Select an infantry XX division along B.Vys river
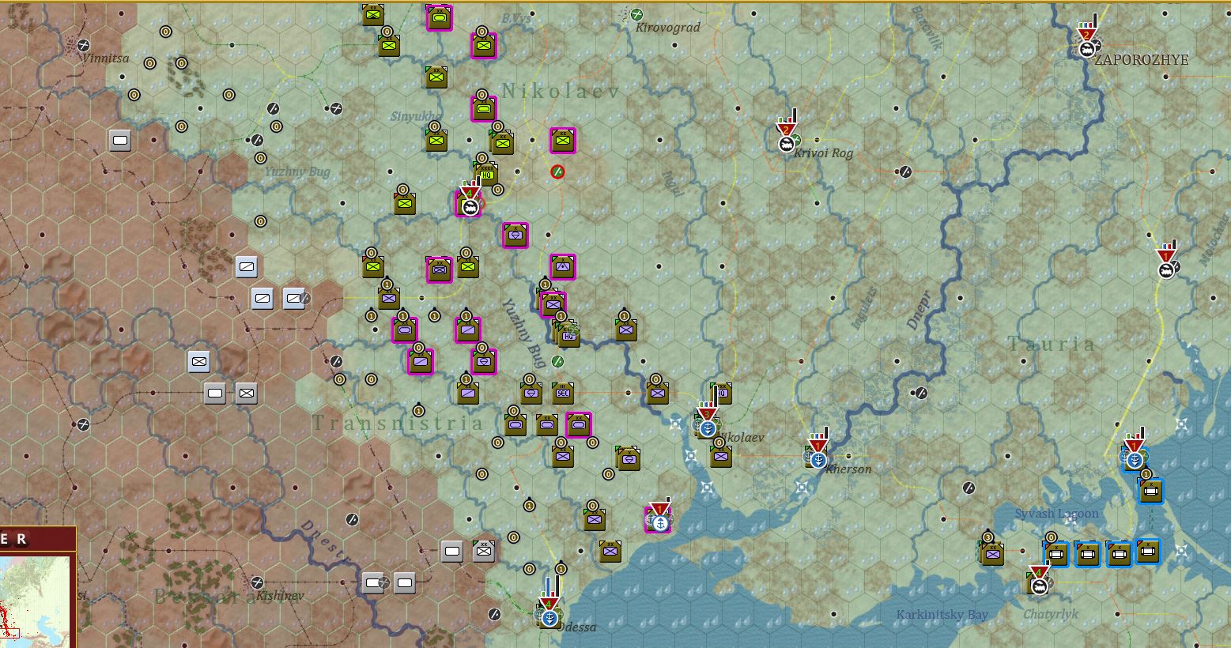The width and height of the screenshot is (1231, 648). [484, 45]
